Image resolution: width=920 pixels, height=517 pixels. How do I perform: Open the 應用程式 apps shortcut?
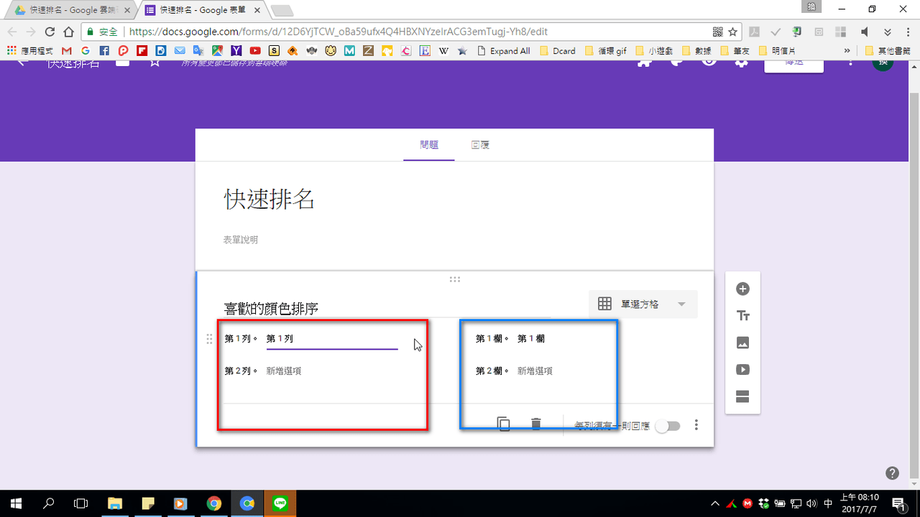point(29,51)
